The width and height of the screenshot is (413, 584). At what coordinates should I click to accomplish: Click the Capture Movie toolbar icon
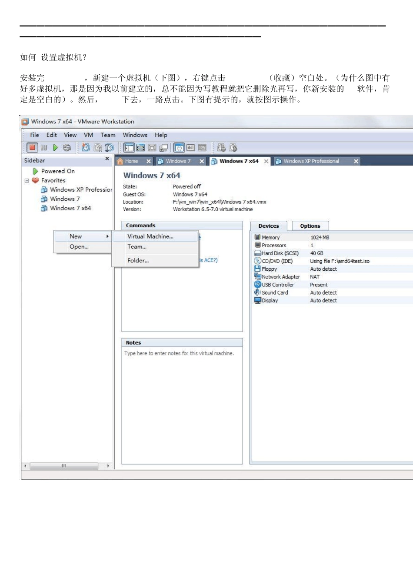pos(233,148)
